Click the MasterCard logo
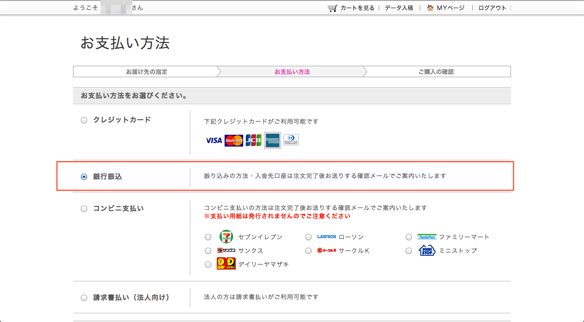 (234, 141)
